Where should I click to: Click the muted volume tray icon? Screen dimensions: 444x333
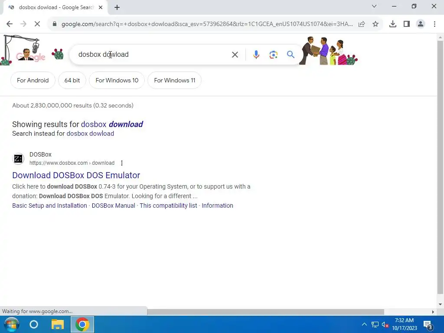tap(385, 324)
